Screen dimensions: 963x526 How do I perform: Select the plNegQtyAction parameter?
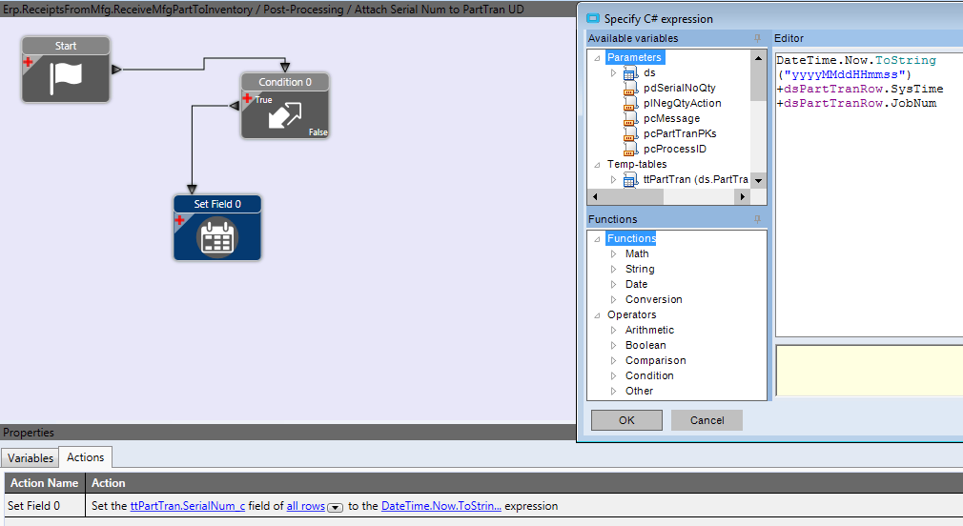click(x=683, y=104)
